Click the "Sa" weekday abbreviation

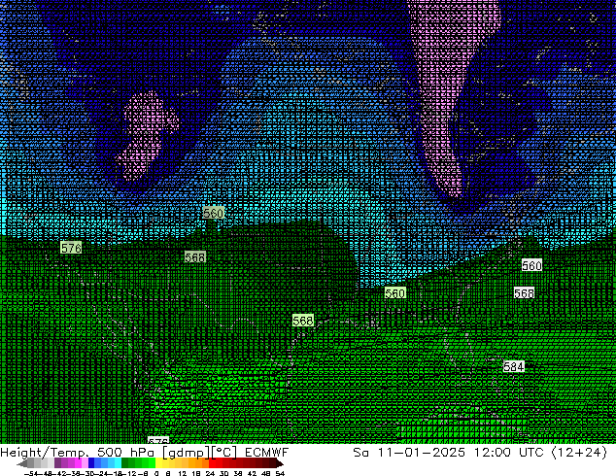tap(361, 452)
